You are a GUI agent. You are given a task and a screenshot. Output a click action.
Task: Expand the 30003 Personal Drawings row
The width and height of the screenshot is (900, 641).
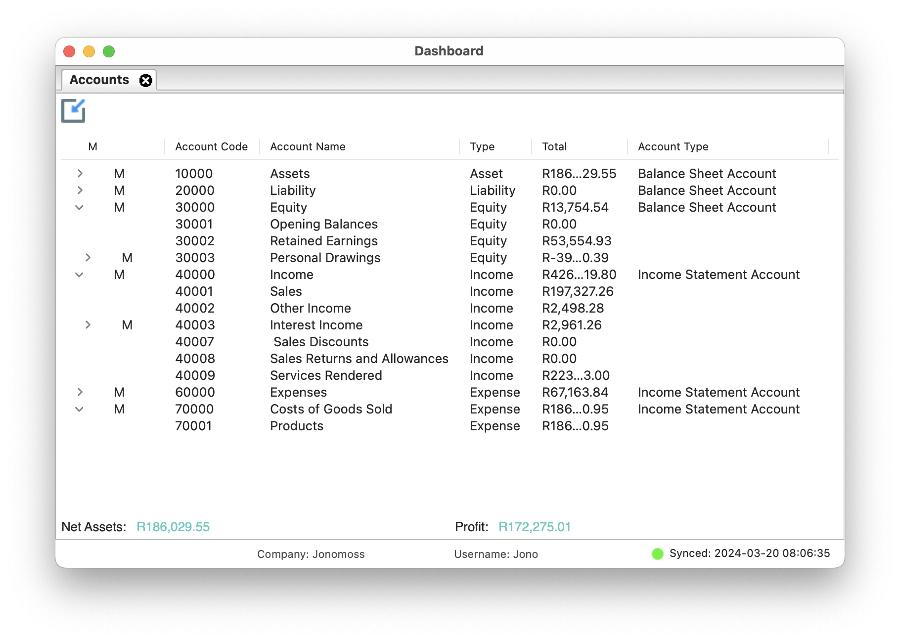[x=88, y=258]
